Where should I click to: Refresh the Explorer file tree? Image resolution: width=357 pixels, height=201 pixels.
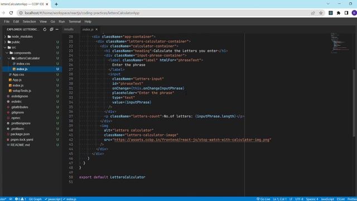coord(45,30)
